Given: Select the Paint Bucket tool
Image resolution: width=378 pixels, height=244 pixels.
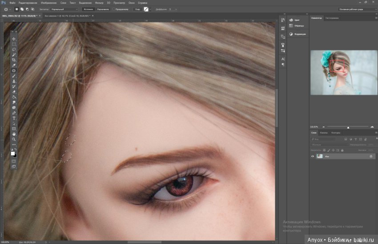Looking at the screenshot, I should tap(14, 97).
